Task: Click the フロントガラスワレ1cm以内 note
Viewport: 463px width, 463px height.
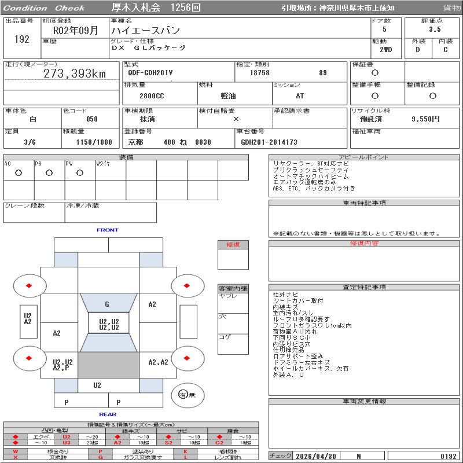Action: click(x=312, y=325)
